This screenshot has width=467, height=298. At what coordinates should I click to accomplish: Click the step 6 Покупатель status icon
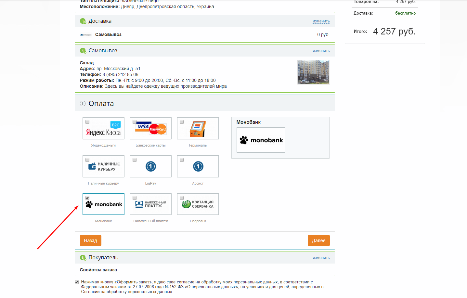coord(83,258)
